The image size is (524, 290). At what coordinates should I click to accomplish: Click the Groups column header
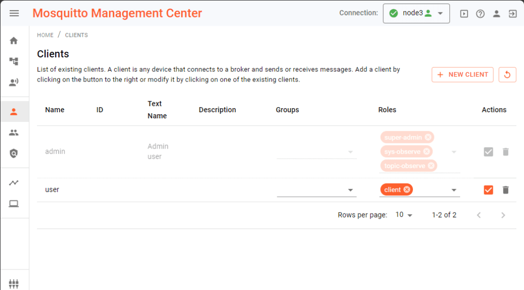(288, 110)
